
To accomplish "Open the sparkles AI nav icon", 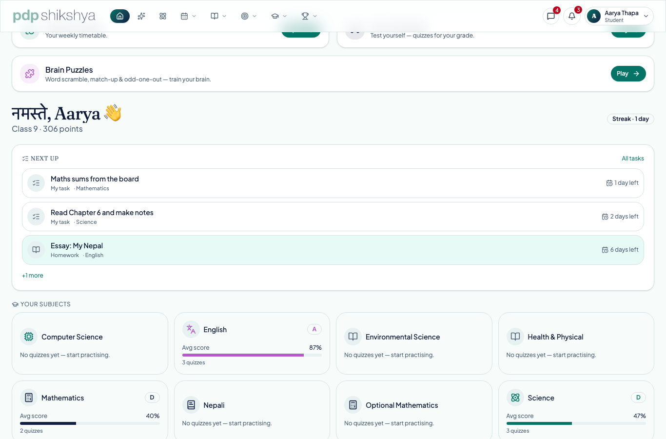I will coord(141,16).
